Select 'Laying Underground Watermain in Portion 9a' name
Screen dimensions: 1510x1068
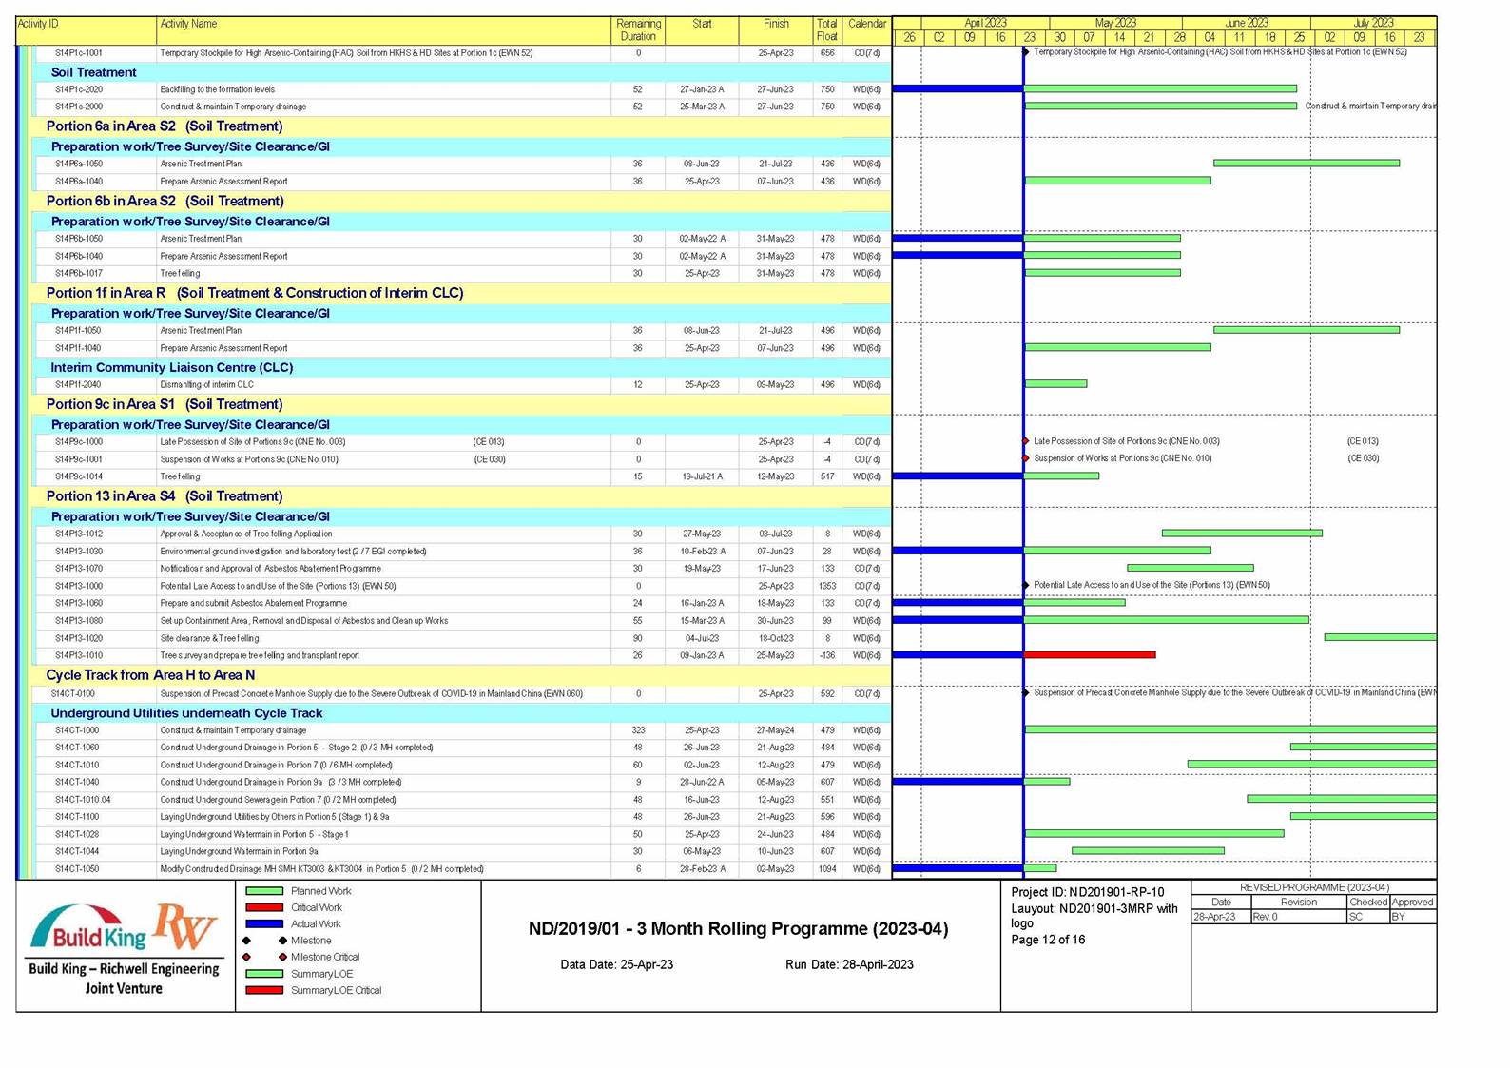tap(240, 852)
